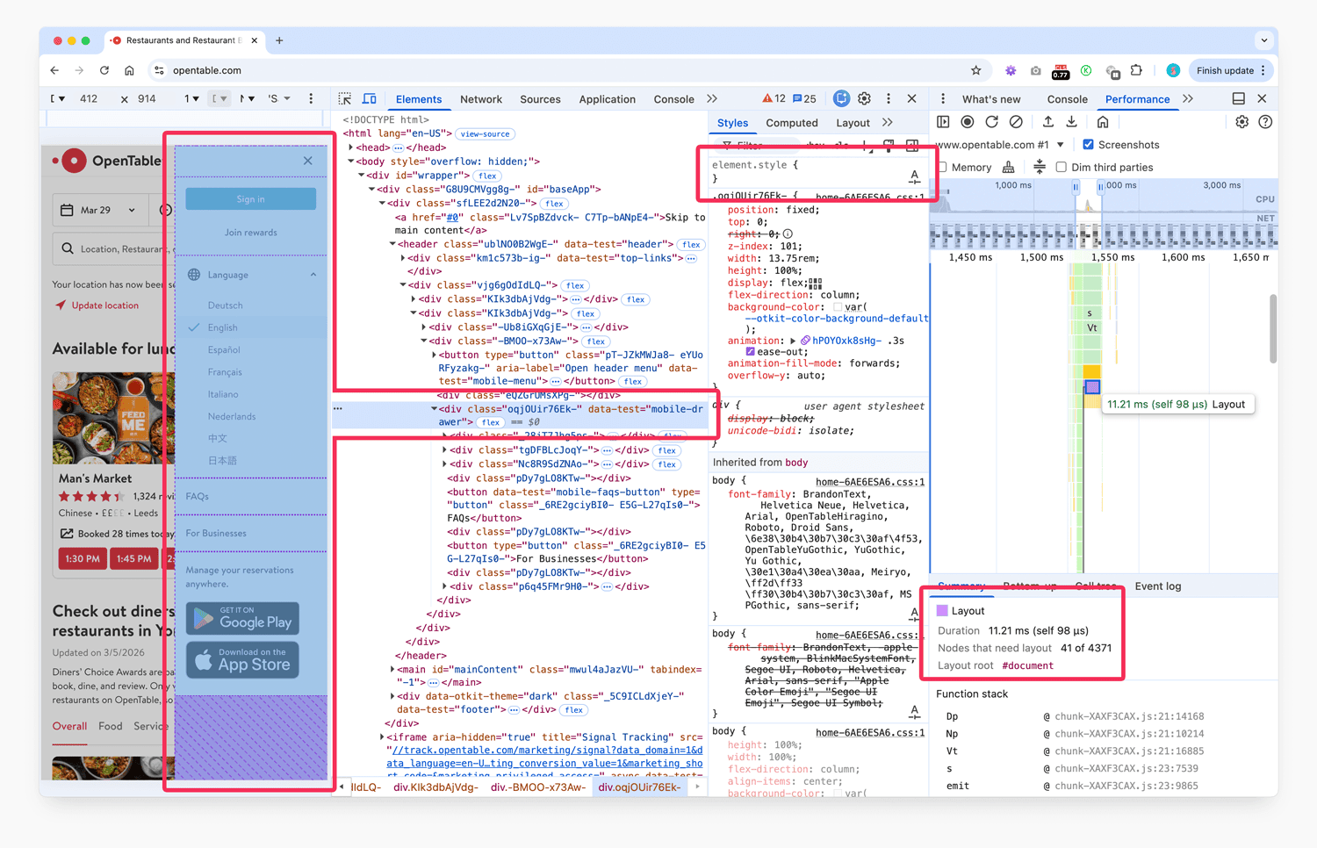Viewport: 1317px width, 848px height.
Task: Switch to the Network tab
Action: [481, 99]
